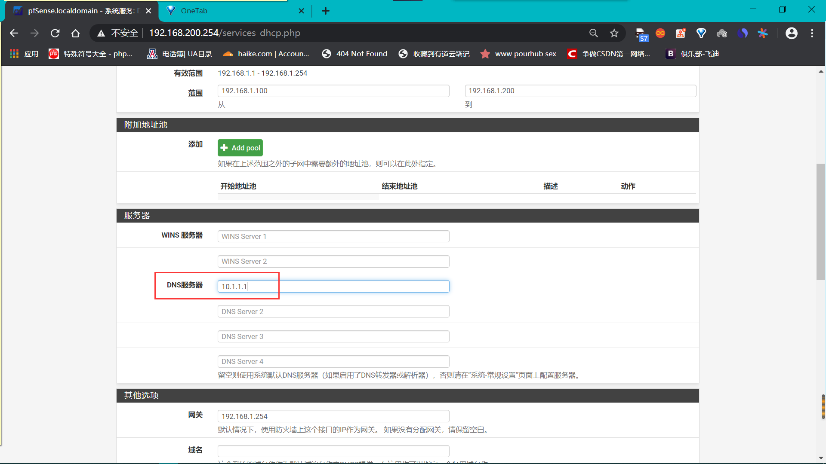
Task: Click the WINS Server 1 field
Action: point(333,236)
